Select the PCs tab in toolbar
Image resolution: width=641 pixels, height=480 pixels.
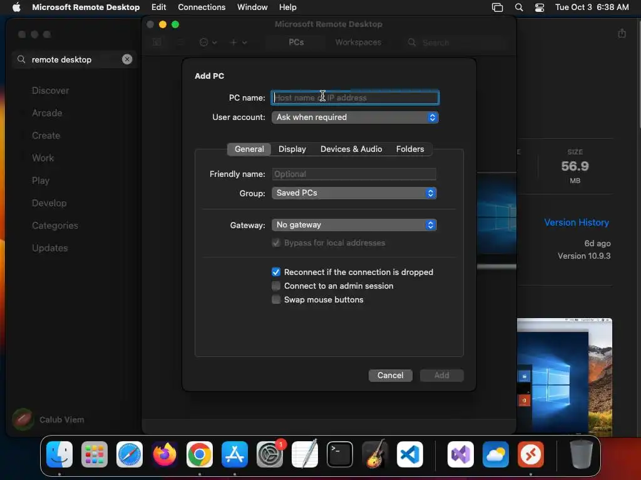click(x=296, y=42)
